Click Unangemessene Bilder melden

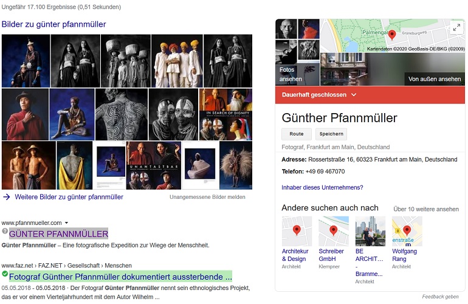[207, 197]
